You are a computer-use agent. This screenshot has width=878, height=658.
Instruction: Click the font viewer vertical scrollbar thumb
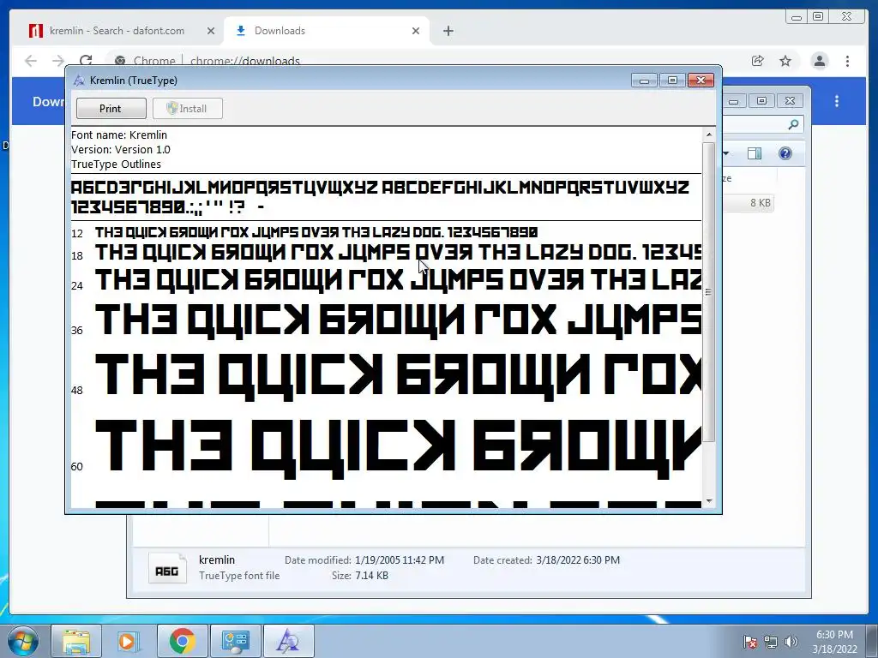click(709, 292)
